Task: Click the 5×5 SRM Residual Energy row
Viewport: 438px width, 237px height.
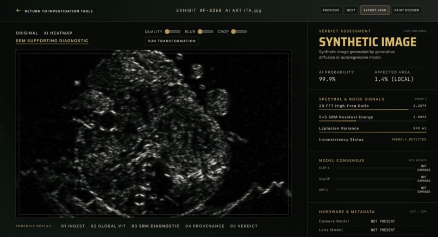Action: point(373,118)
